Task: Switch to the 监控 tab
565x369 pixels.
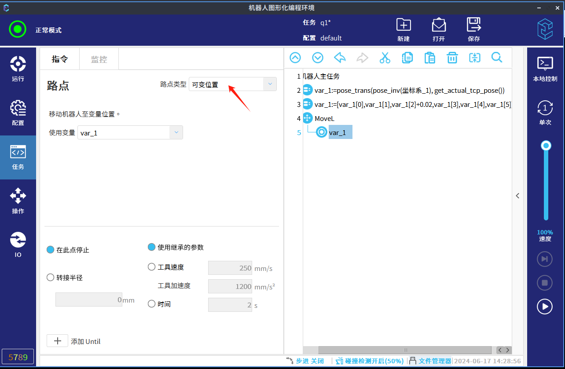Action: (99, 59)
